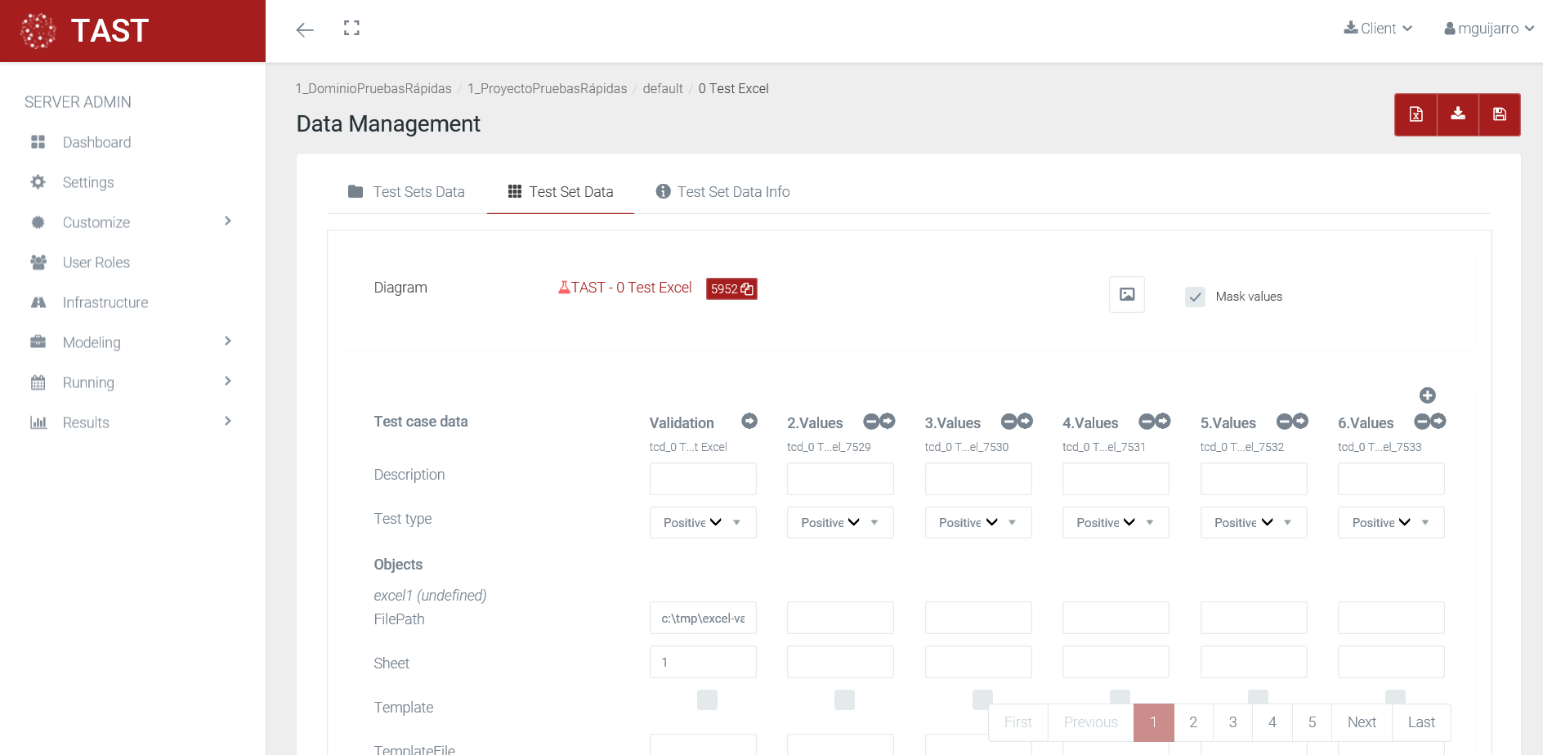Click the back arrow icon
Screen dimensions: 1543x755
(305, 30)
